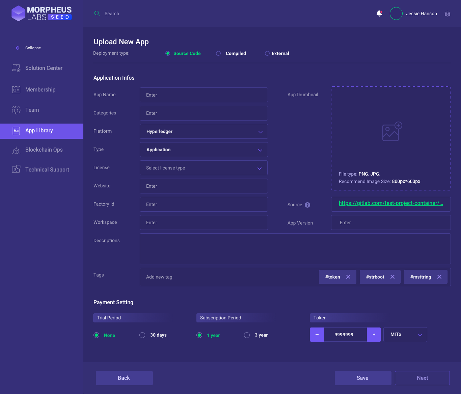Click the Next button
This screenshot has height=394, width=461.
point(422,378)
